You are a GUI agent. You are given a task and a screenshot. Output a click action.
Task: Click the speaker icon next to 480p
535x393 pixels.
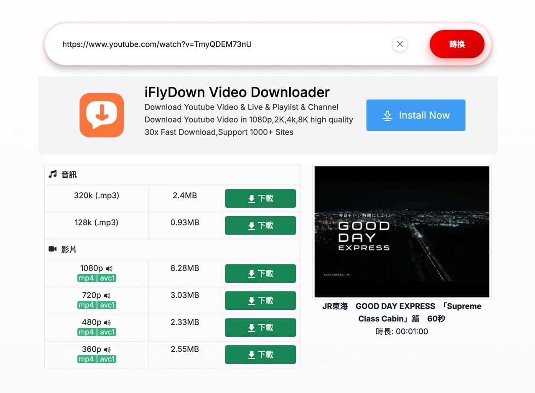[x=107, y=322]
